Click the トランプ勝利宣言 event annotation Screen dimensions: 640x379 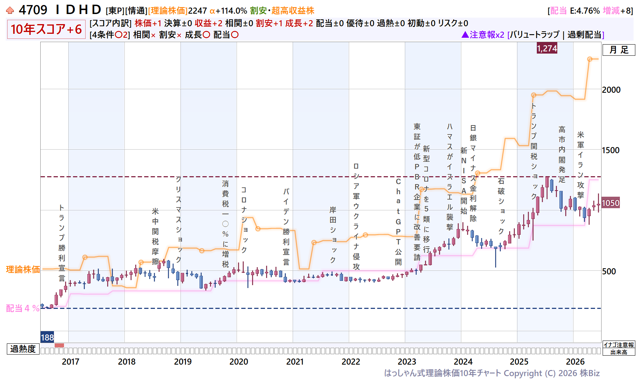[x=62, y=243]
